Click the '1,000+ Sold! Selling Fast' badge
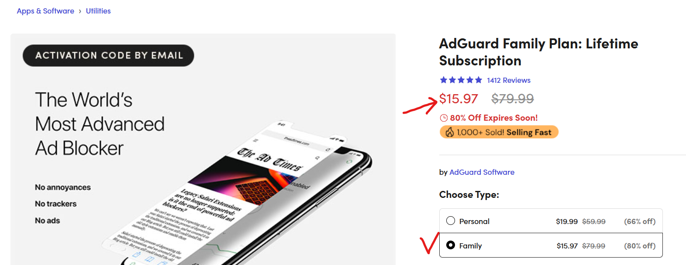Screen dimensions: 686x265 499,132
